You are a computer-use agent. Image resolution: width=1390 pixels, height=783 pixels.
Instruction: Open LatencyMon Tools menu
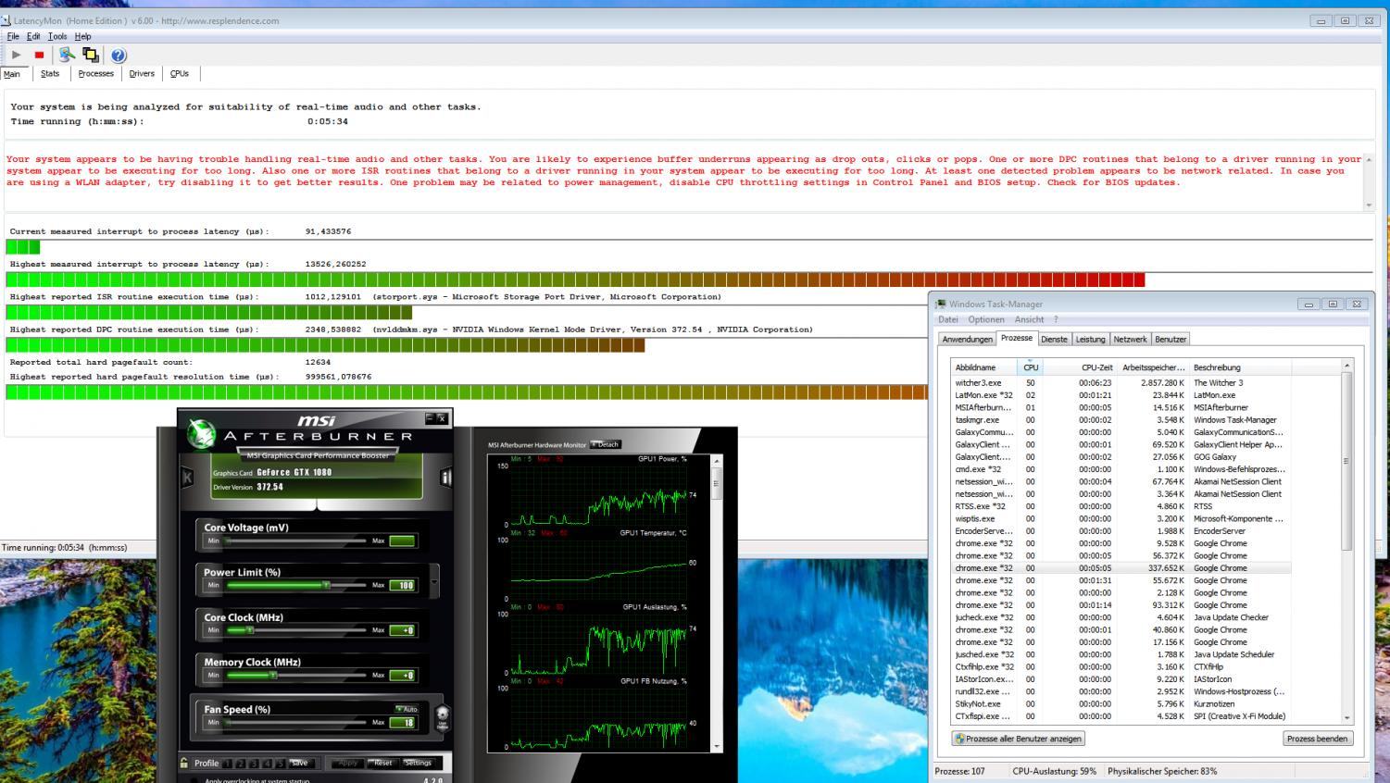(x=57, y=36)
